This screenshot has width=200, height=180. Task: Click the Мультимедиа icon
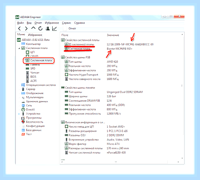23,97
